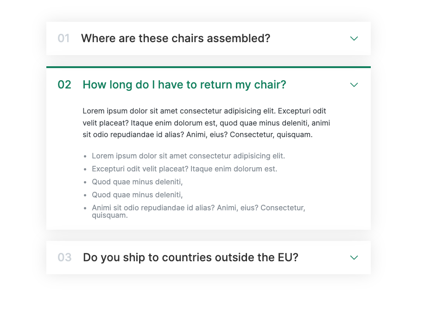Image resolution: width=425 pixels, height=315 pixels.
Task: Click the bullet dot before first "Lorem ipsum" item
Action: (x=85, y=157)
